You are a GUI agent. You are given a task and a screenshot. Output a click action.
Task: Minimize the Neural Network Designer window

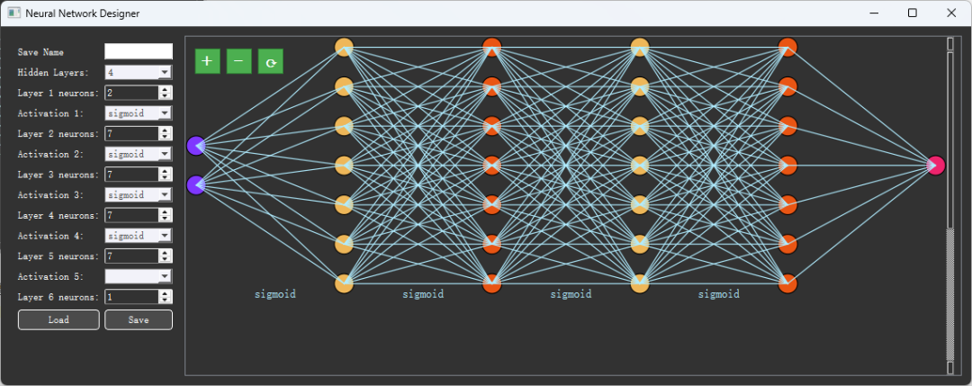[x=874, y=13]
